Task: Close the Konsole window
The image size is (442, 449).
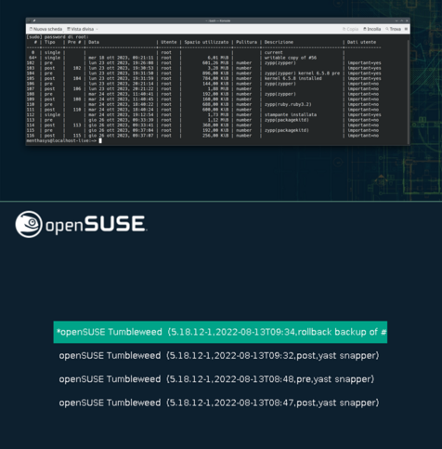Action: [407, 20]
